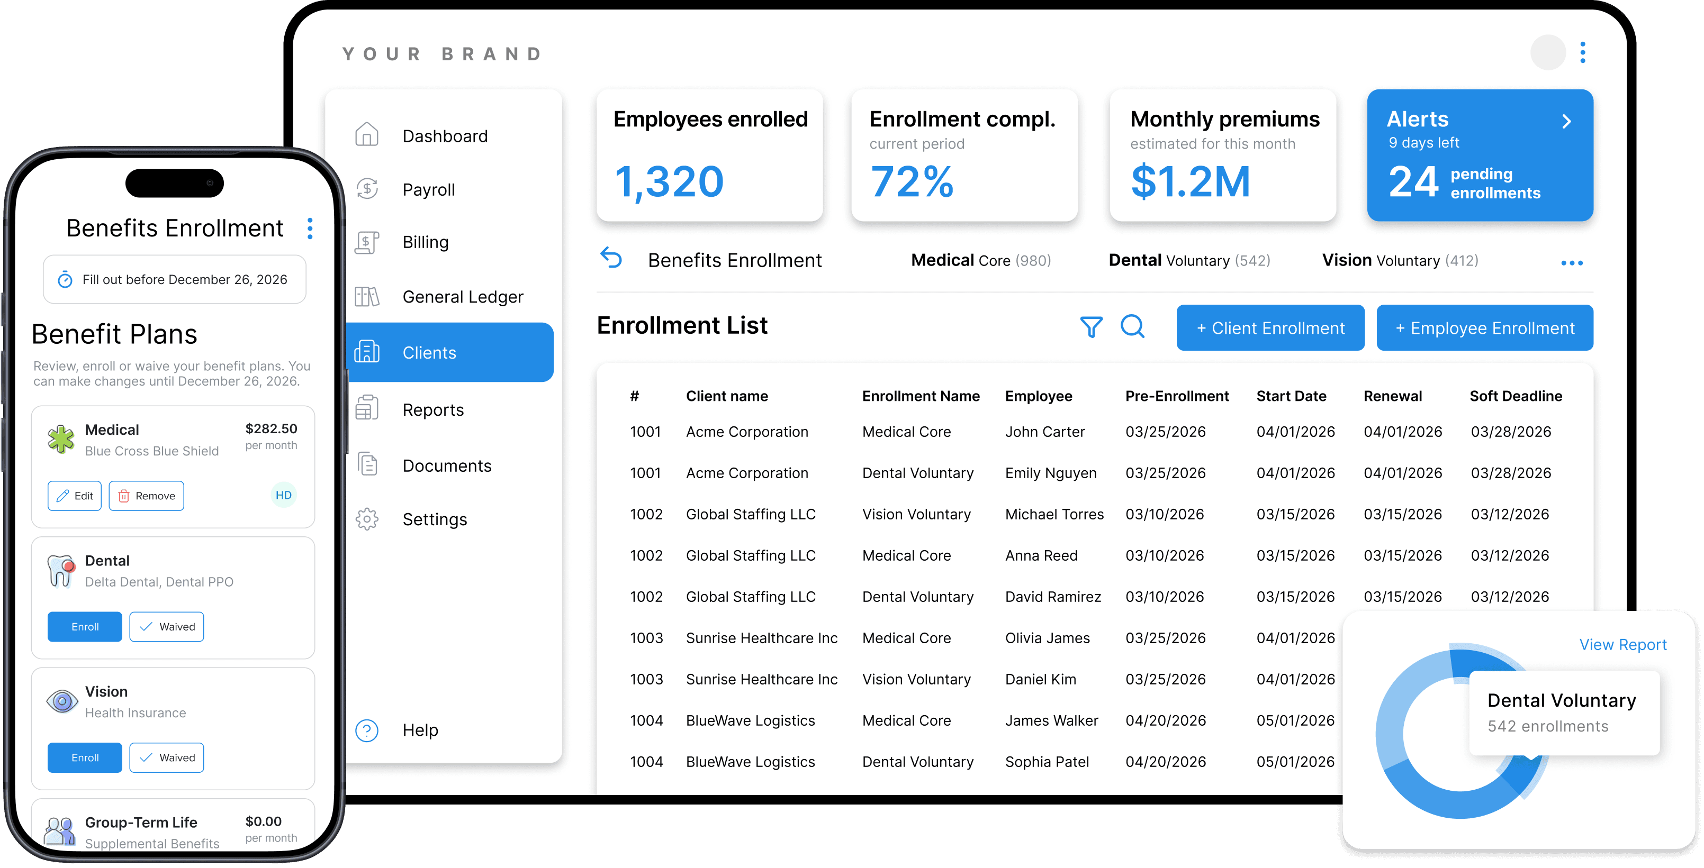
Task: Toggle Waived for the Dental plan
Action: [x=167, y=626]
